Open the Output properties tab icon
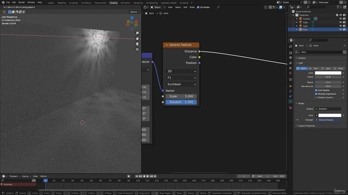 pos(290,58)
